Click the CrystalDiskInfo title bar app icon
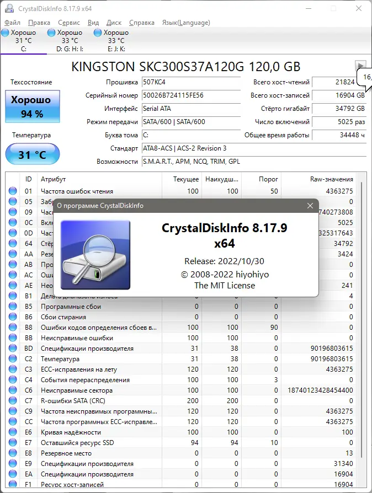This screenshot has height=493, width=372. pos(9,8)
